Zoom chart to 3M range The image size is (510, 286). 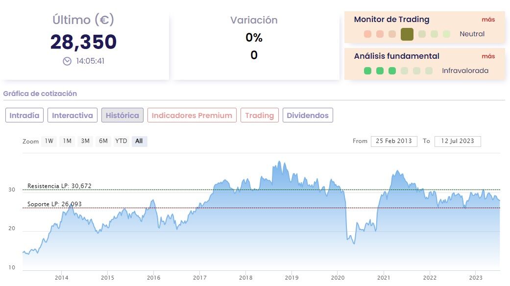tap(85, 141)
